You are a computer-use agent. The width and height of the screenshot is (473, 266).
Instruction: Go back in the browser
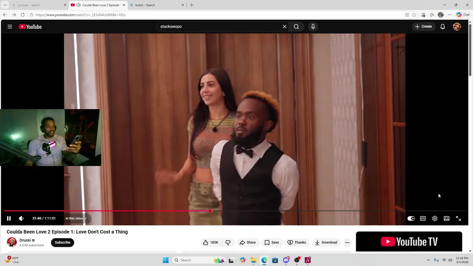click(x=5, y=15)
